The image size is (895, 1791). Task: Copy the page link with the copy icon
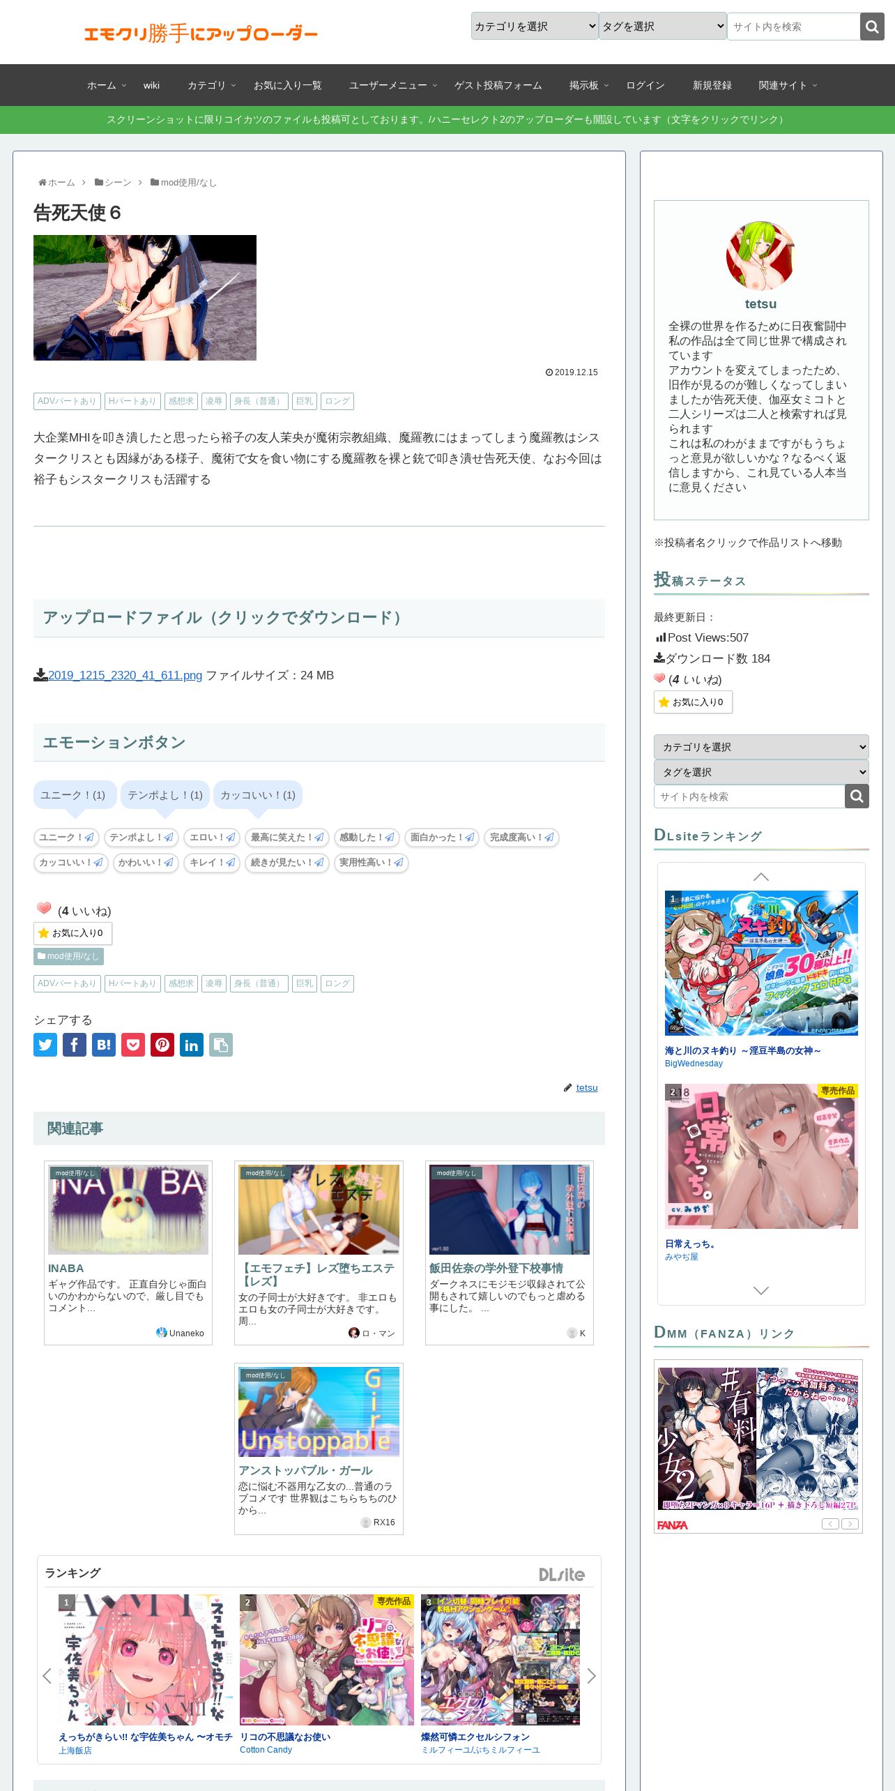pyautogui.click(x=221, y=1045)
